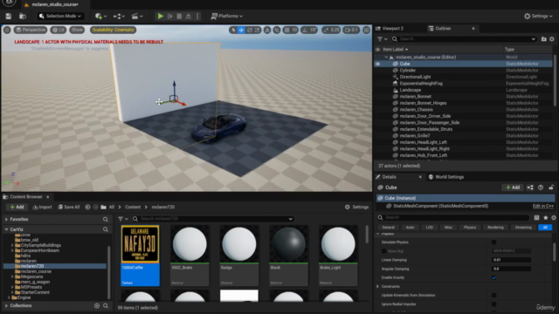Open the content browse icon beside Save

(23, 16)
